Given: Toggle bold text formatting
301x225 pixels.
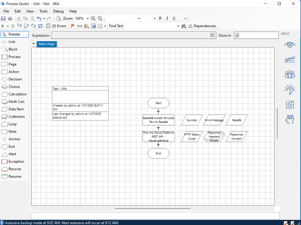Looking at the screenshot, I should coord(160,18).
